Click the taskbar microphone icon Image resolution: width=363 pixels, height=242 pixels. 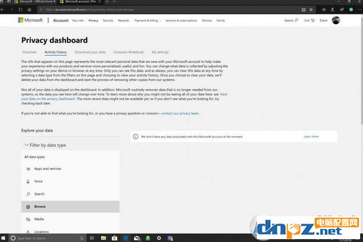[82, 238]
